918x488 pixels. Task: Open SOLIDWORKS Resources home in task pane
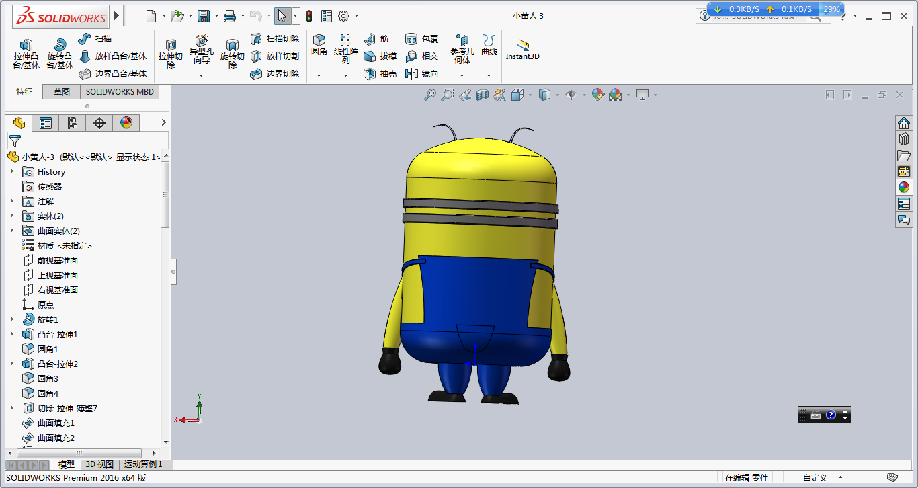tap(904, 123)
